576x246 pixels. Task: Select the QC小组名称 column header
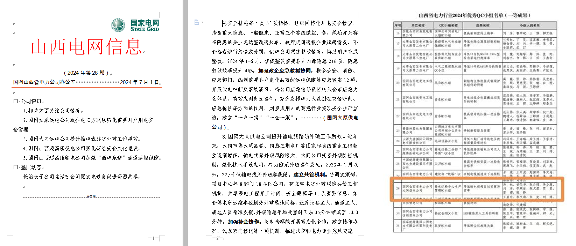[448, 25]
